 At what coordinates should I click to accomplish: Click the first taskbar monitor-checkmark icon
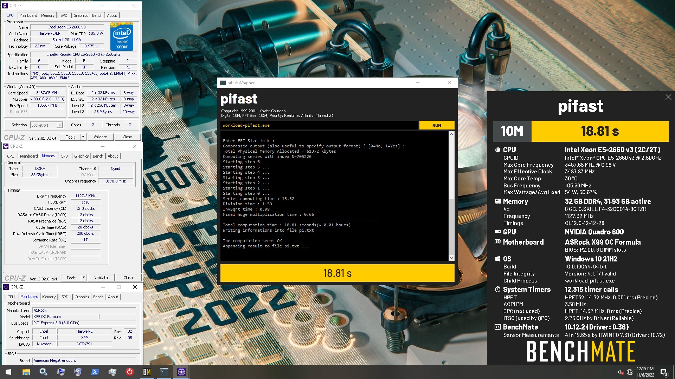60,372
